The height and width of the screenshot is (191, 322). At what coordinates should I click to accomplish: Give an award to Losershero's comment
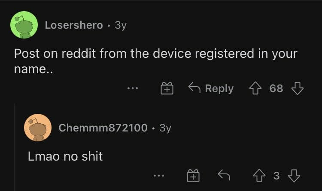coord(167,88)
